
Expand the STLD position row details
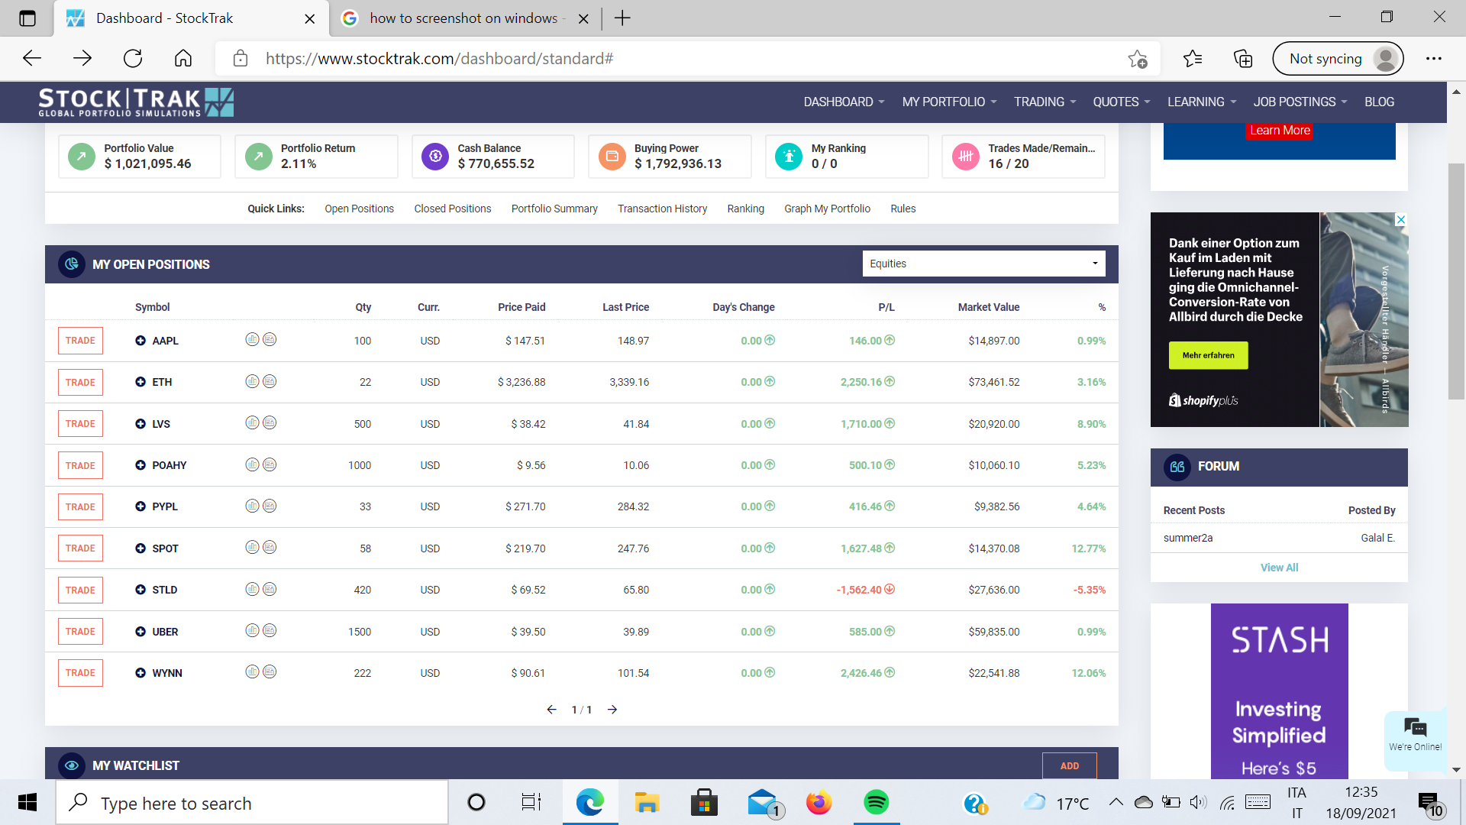[x=140, y=590]
